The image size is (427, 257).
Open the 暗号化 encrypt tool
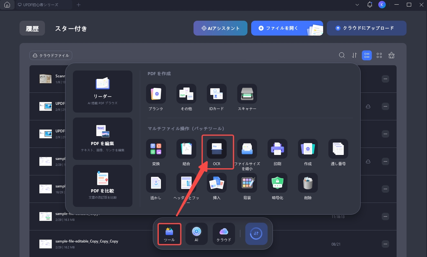point(278,183)
